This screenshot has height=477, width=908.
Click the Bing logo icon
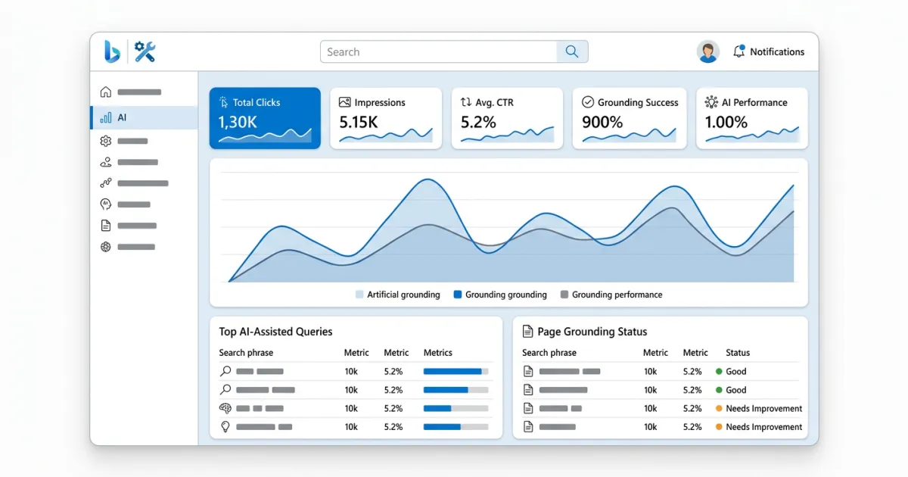pos(113,51)
